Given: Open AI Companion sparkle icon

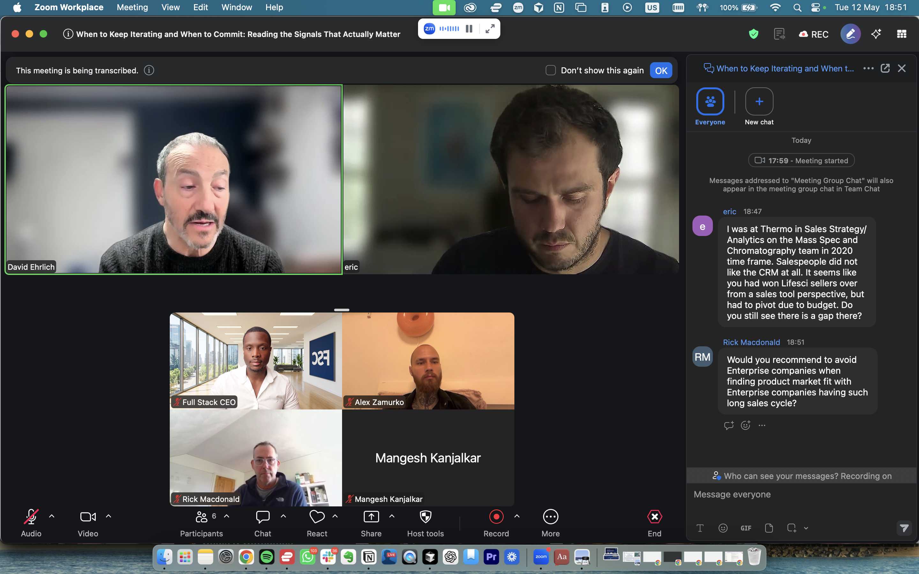Looking at the screenshot, I should [x=876, y=34].
